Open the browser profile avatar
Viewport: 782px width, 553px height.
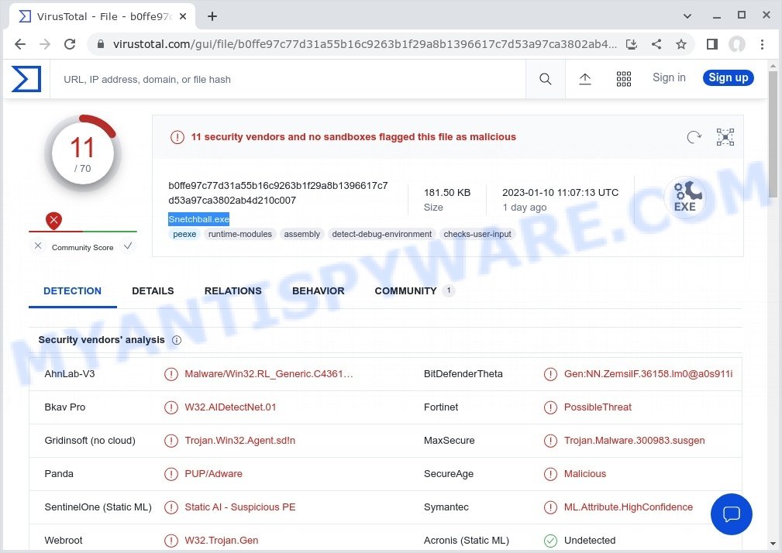tap(737, 44)
